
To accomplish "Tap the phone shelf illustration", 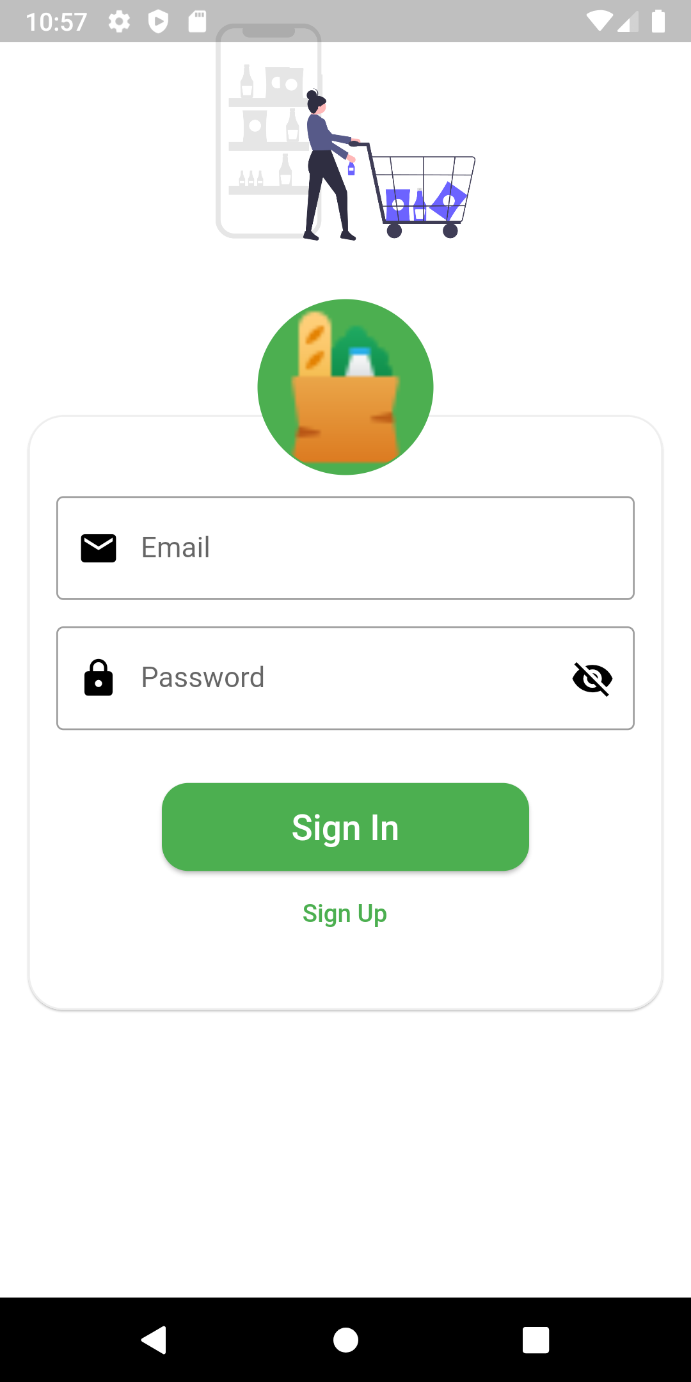I will point(269,131).
